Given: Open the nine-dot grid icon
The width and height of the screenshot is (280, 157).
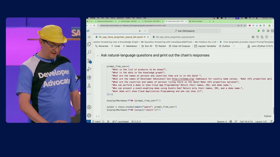Looking at the screenshot, I should 272,31.
